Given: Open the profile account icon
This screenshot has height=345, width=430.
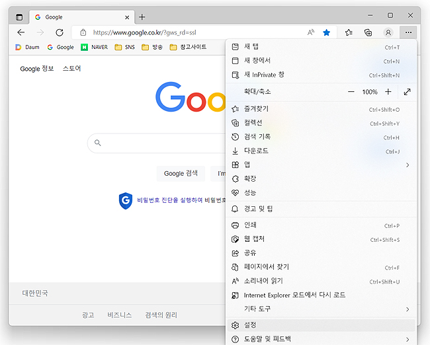Looking at the screenshot, I should (388, 32).
